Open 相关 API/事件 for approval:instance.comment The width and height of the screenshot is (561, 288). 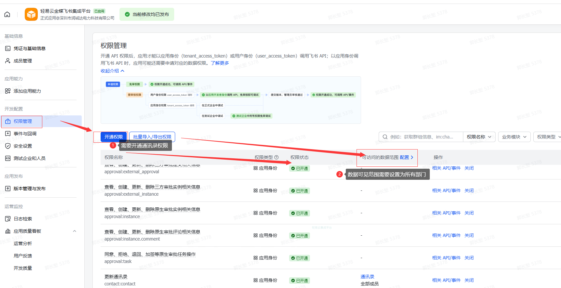click(x=446, y=235)
